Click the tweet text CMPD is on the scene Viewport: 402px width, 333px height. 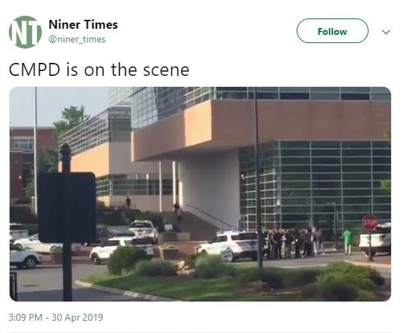[x=99, y=70]
